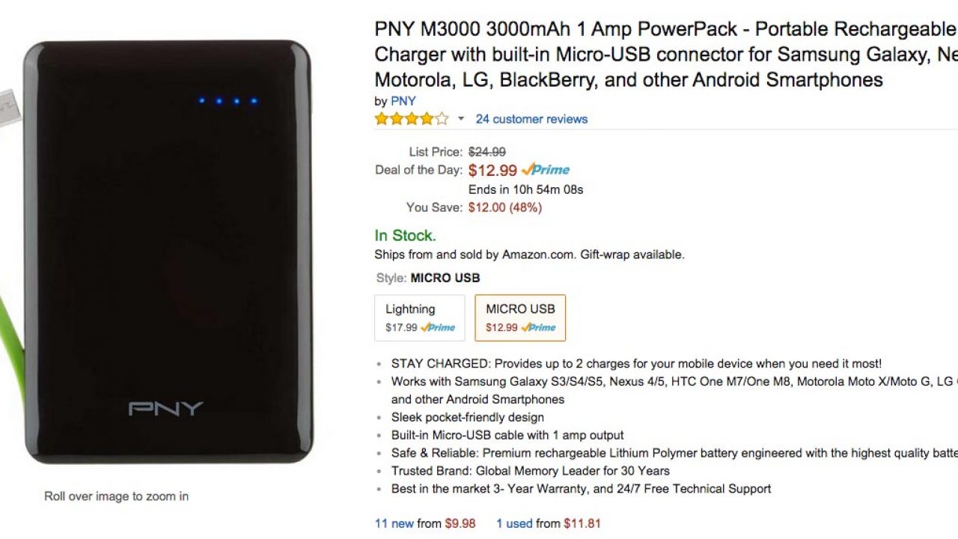View the 11 new offers link

pos(394,523)
